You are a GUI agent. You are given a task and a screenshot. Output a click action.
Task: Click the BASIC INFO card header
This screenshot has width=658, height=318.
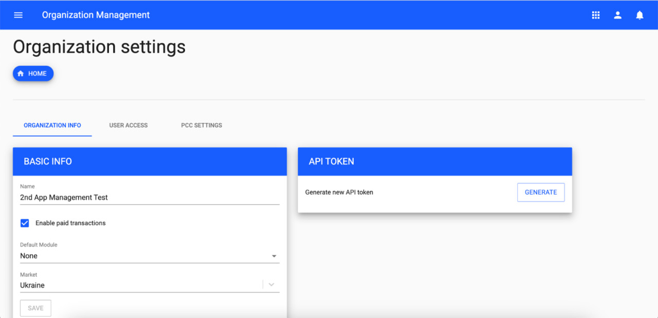pyautogui.click(x=150, y=161)
